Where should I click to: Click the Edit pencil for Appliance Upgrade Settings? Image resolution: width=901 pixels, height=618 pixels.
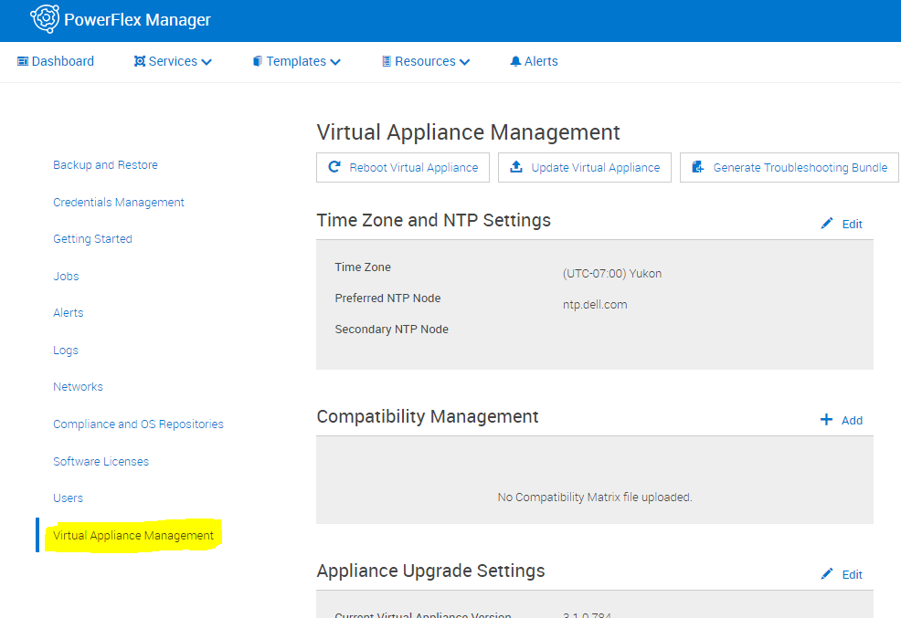click(x=826, y=573)
